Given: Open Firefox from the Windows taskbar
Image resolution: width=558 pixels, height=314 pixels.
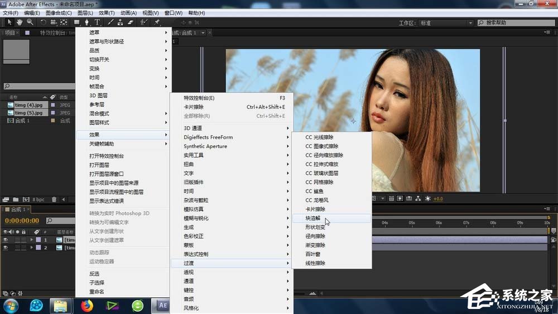Looking at the screenshot, I should 86,306.
